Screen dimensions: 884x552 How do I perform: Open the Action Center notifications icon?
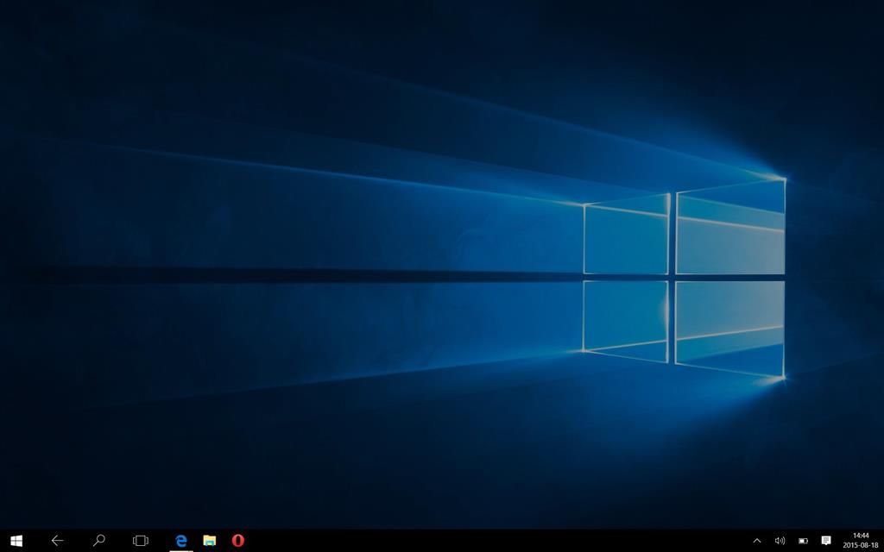[826, 541]
